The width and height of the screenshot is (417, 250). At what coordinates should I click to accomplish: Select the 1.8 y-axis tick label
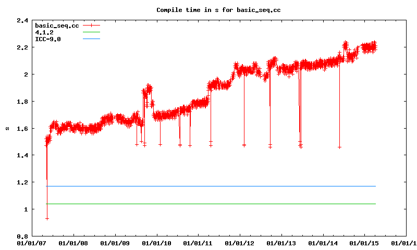coord(22,101)
